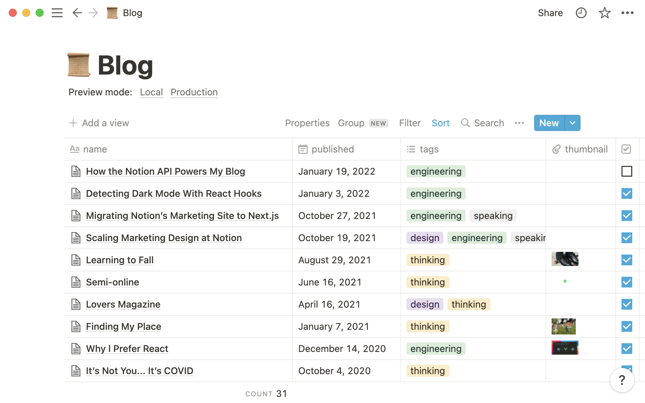Image resolution: width=645 pixels, height=403 pixels.
Task: Click page icon of Migrating Notion's Marketing row
Action: point(76,216)
